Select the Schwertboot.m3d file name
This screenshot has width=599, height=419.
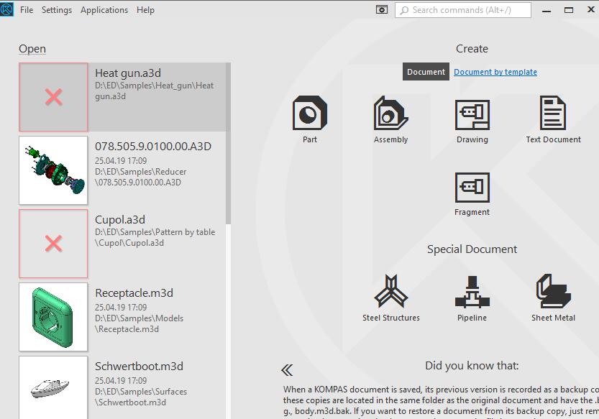tap(139, 367)
